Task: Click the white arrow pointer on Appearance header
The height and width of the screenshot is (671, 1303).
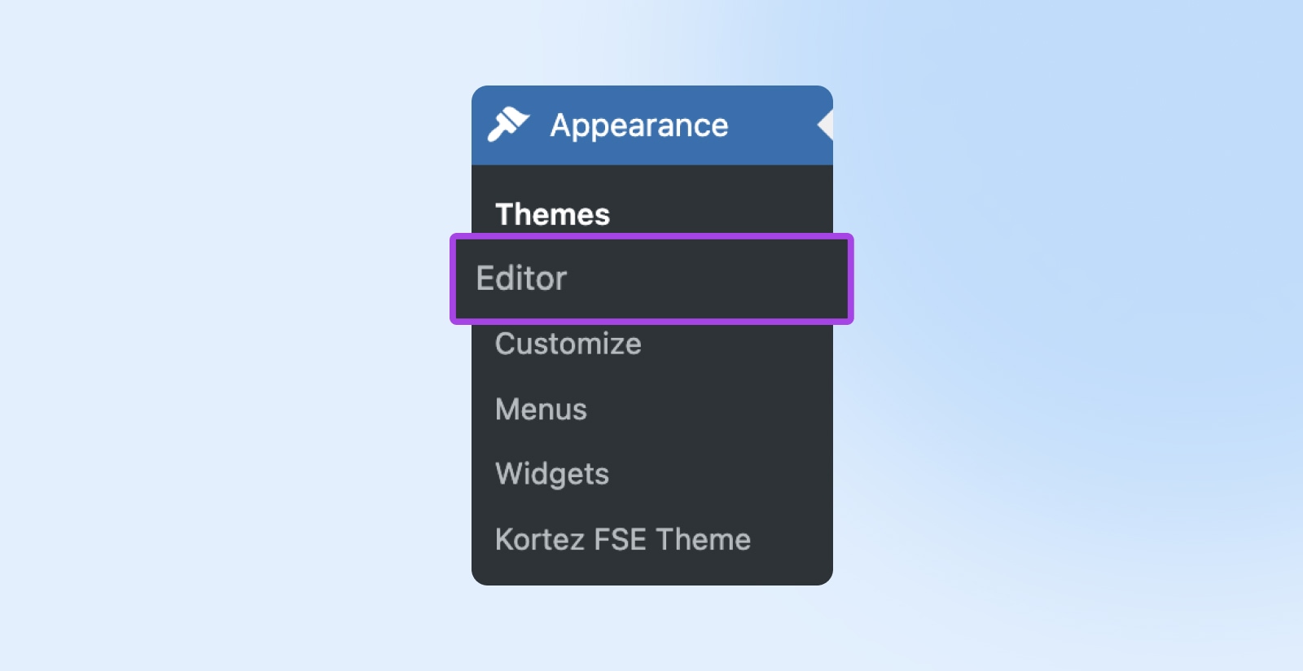Action: pyautogui.click(x=825, y=125)
